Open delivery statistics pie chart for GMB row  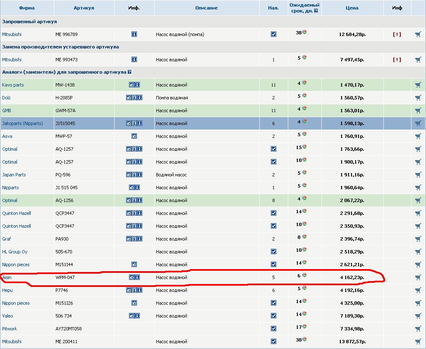pyautogui.click(x=304, y=108)
